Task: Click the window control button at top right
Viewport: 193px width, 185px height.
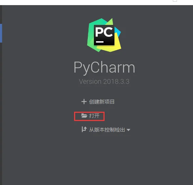Action: tap(175, 1)
